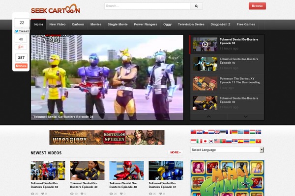
Task: Select the German flag language
Action: pyautogui.click(x=235, y=132)
